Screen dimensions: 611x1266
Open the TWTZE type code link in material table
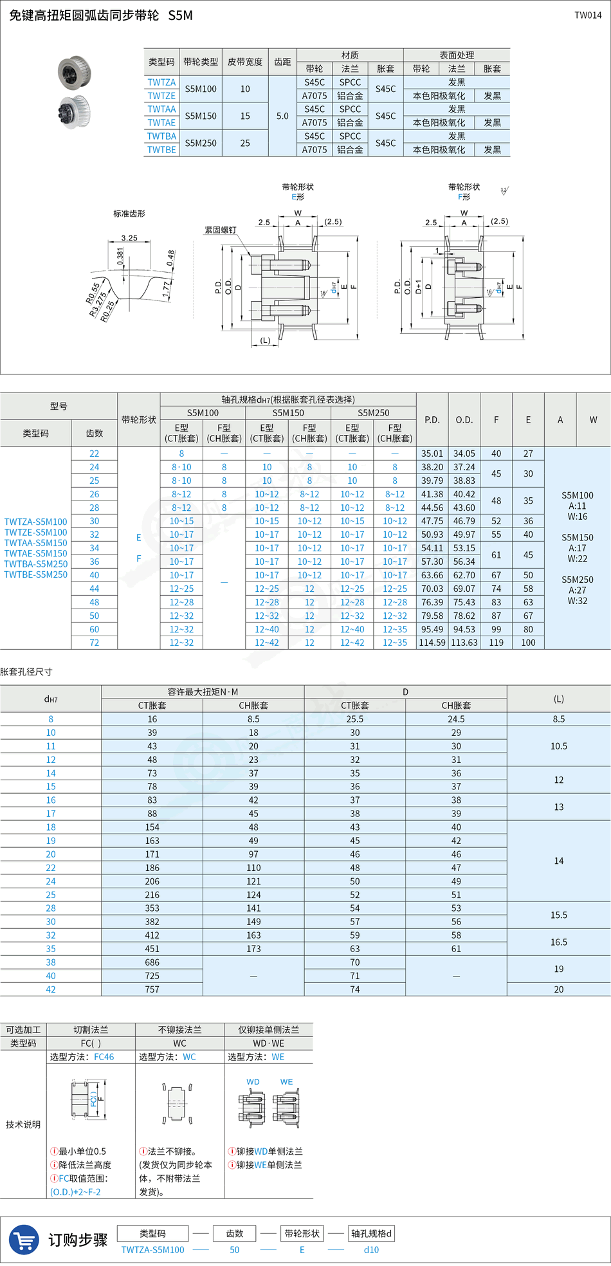(x=161, y=96)
